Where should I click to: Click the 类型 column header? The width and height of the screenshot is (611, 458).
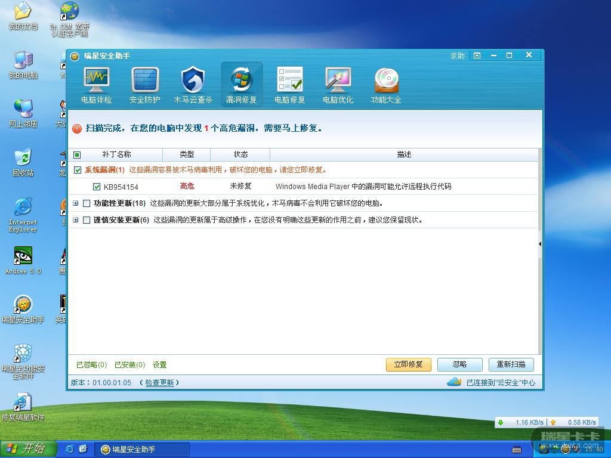tap(187, 154)
